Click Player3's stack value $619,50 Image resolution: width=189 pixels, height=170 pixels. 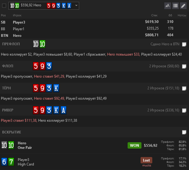(152, 22)
